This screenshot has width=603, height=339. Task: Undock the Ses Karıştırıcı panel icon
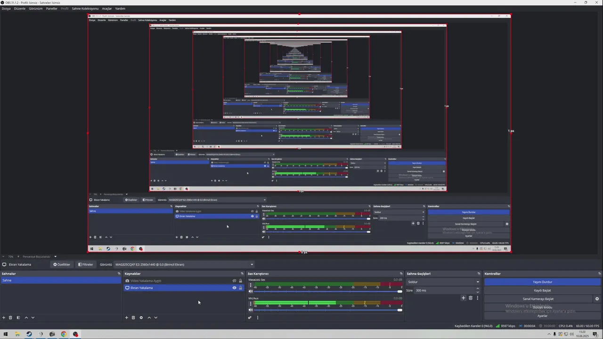401,274
